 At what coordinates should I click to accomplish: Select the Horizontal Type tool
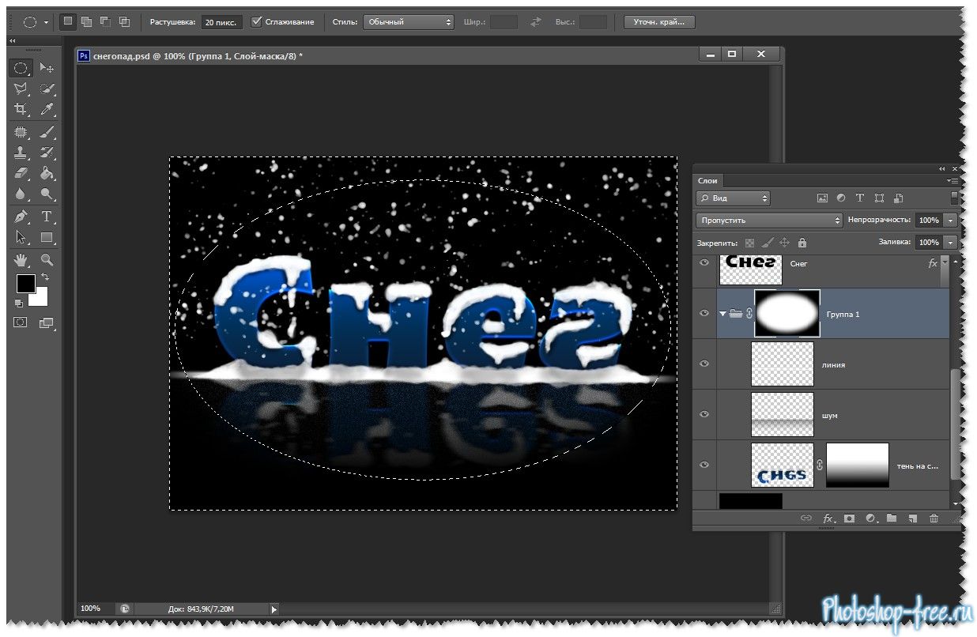tap(47, 217)
